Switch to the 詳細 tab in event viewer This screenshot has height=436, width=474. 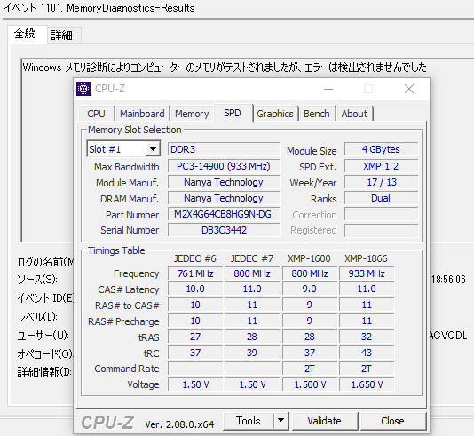[61, 35]
